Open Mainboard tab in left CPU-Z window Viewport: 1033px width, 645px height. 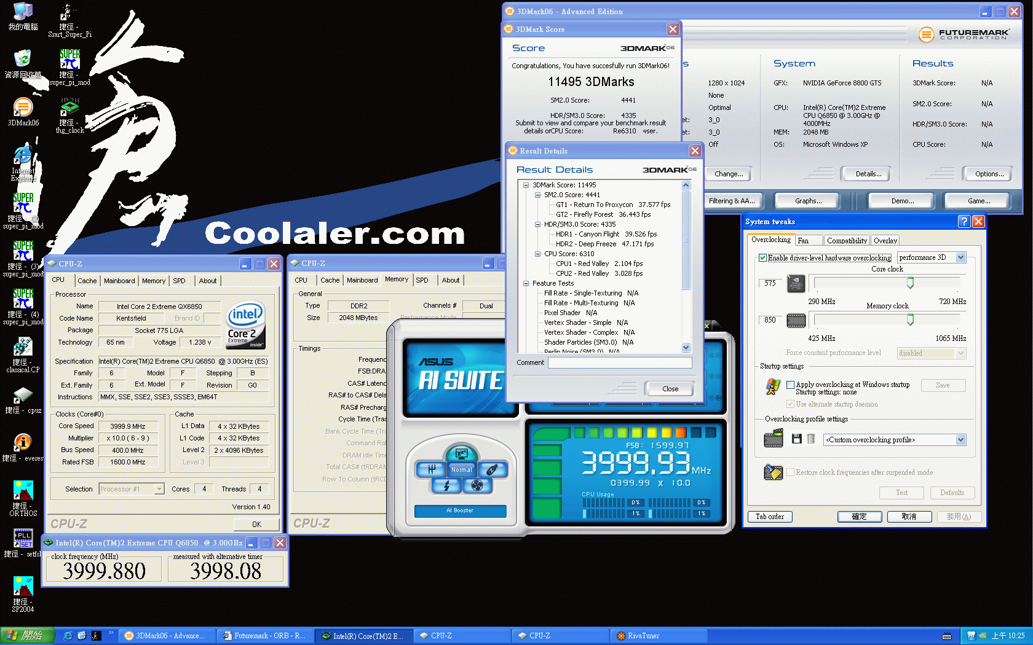[x=119, y=281]
